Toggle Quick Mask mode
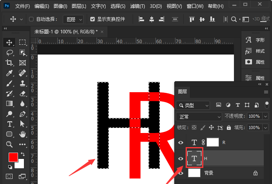 pos(9,177)
